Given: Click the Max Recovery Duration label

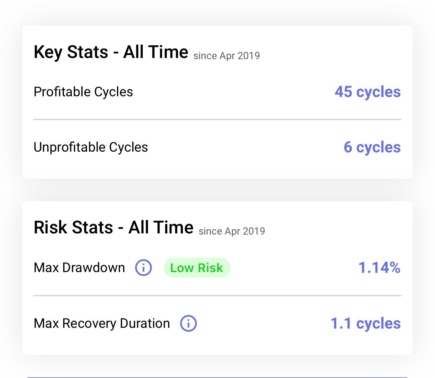Looking at the screenshot, I should pyautogui.click(x=102, y=323).
